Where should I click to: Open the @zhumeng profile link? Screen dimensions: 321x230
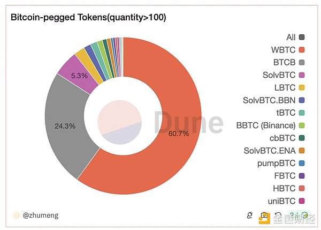tap(41, 216)
